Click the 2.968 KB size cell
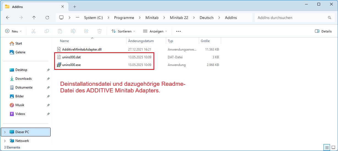This screenshot has width=338, height=151. point(212,65)
